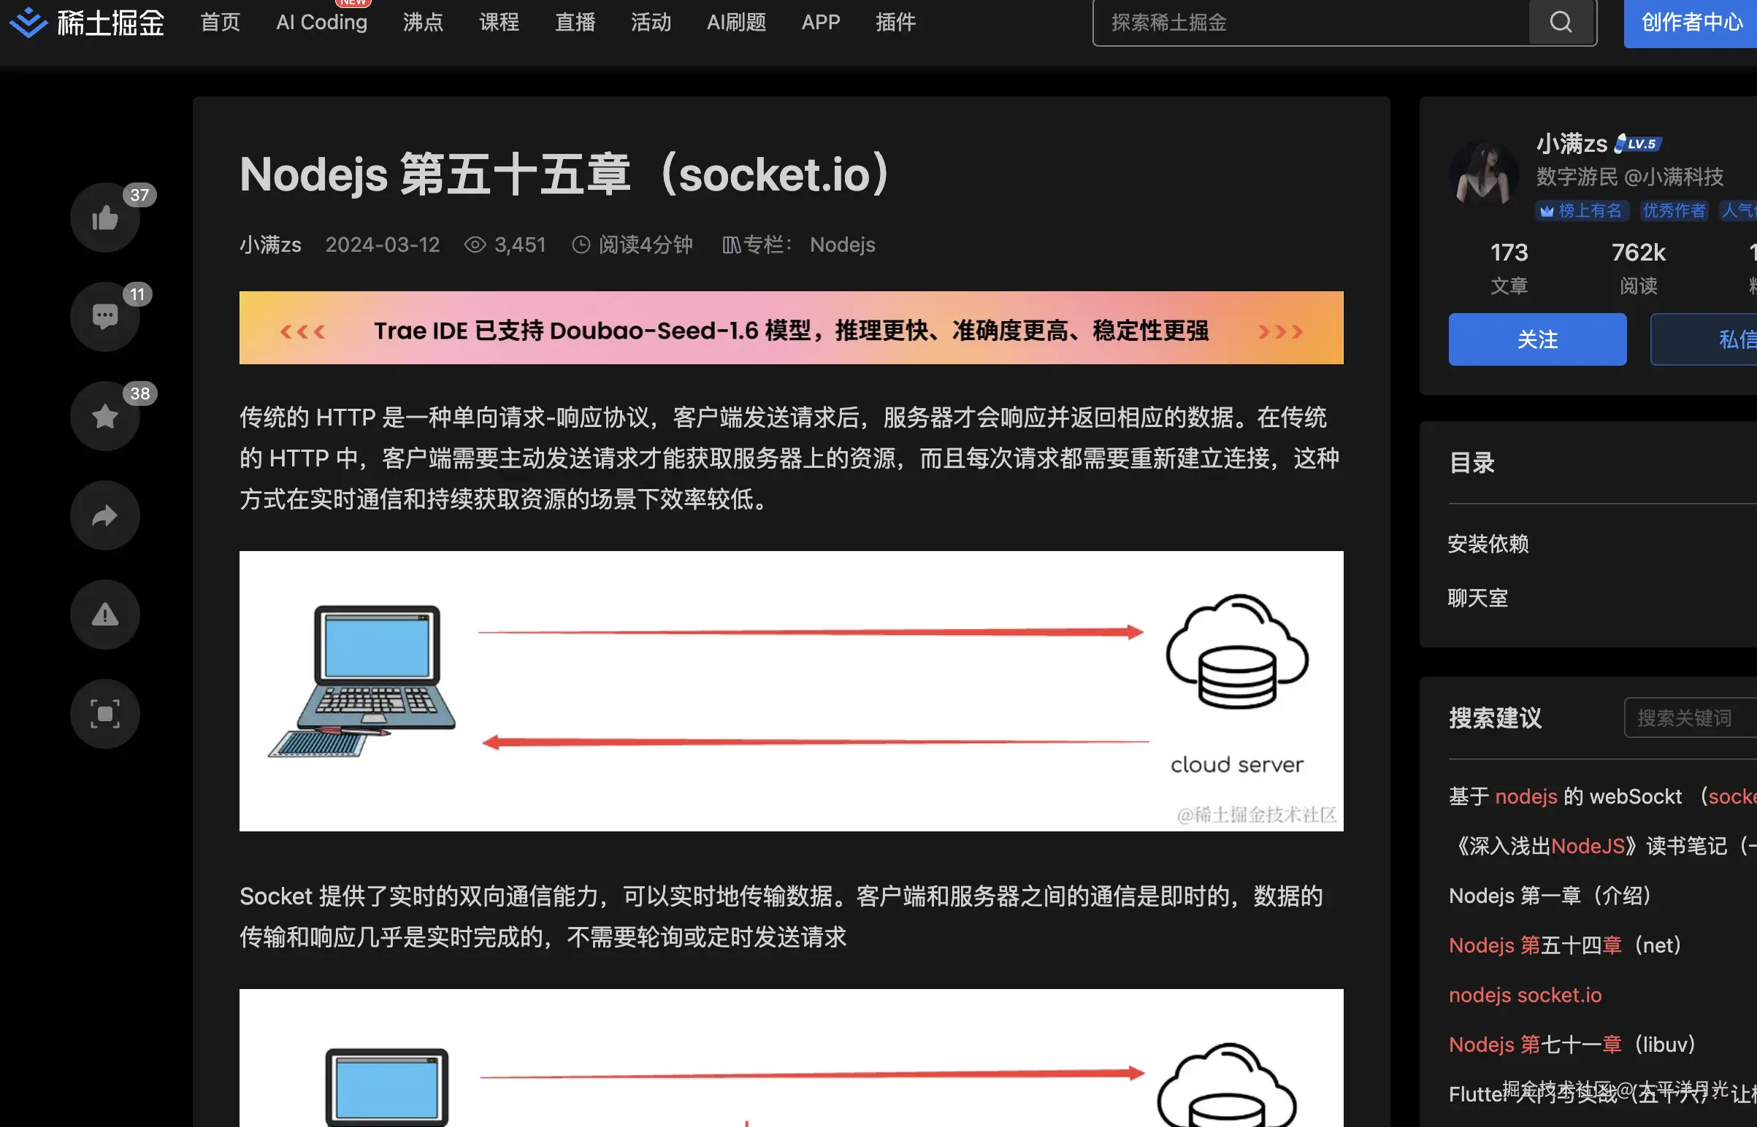The image size is (1757, 1127).
Task: Follow the author via the 关注 button
Action: point(1537,339)
